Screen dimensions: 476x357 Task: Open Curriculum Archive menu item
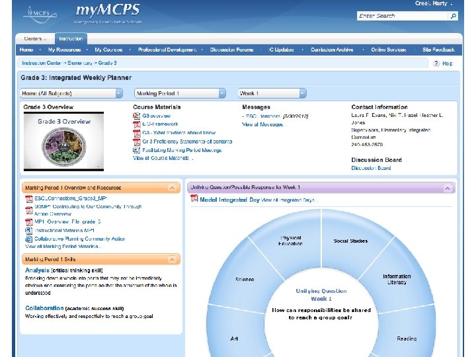click(x=332, y=50)
